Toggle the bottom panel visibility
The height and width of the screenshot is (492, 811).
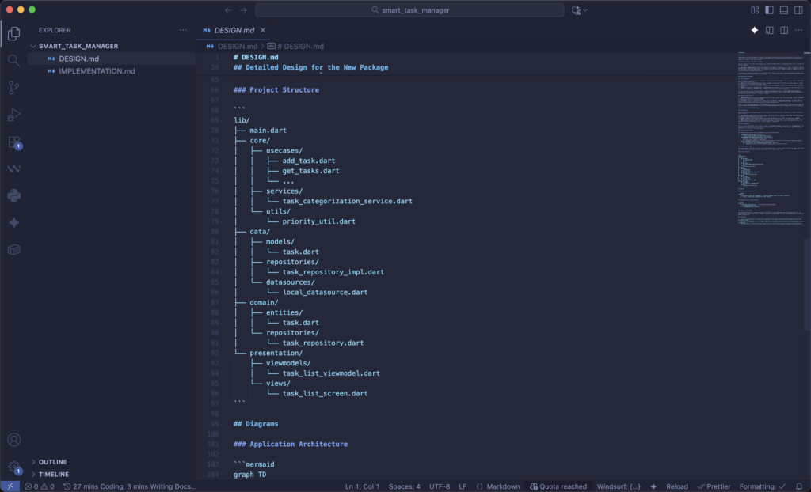pyautogui.click(x=784, y=10)
